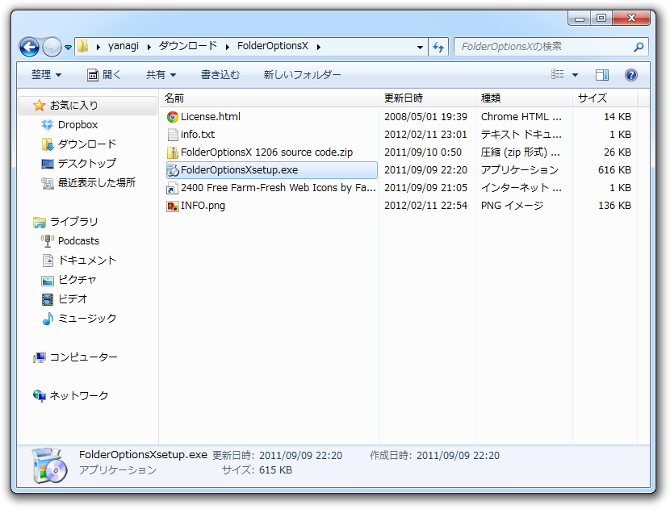Click the network globe icon beside ネットワーク
Image resolution: width=670 pixels, height=509 pixels.
pos(40,396)
